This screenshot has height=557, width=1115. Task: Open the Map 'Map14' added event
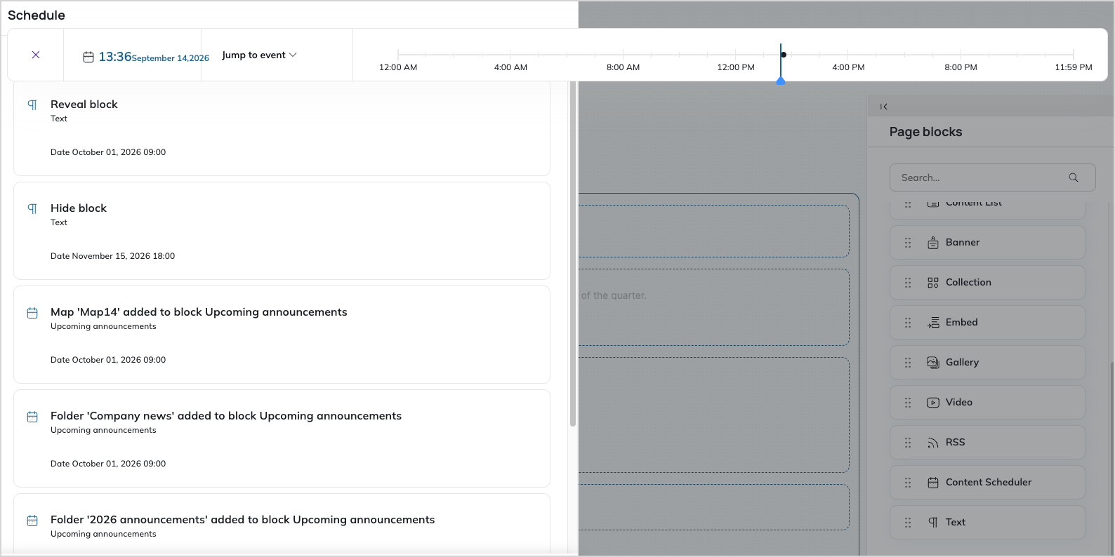click(x=282, y=335)
